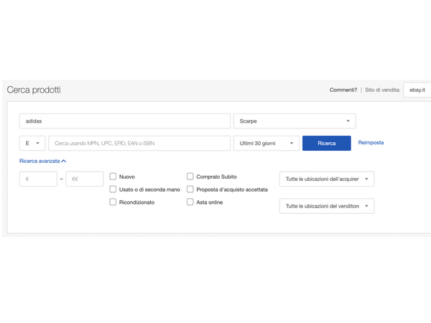This screenshot has height=323, width=431.
Task: Click the Reimposta link
Action: 371,143
